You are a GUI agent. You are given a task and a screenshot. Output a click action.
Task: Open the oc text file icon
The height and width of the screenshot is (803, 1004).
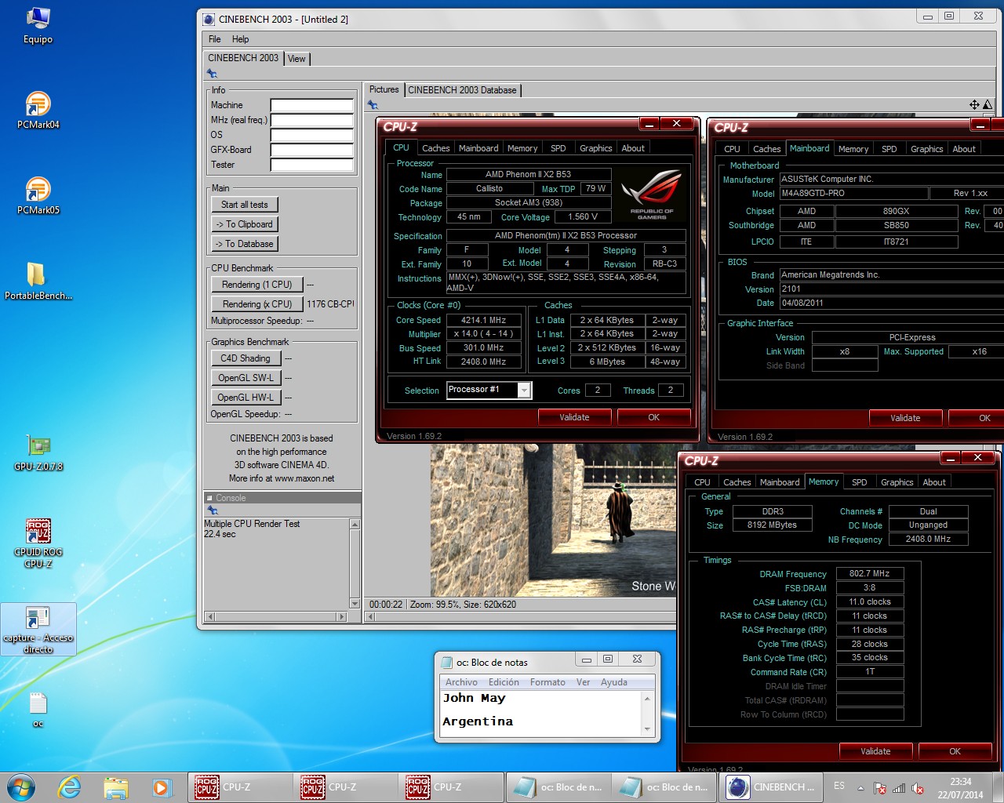pos(38,709)
